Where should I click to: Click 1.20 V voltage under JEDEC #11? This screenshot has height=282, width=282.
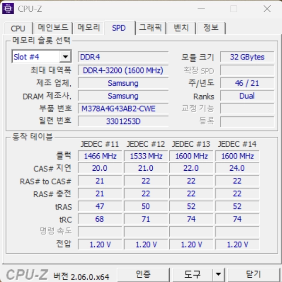pyautogui.click(x=100, y=244)
